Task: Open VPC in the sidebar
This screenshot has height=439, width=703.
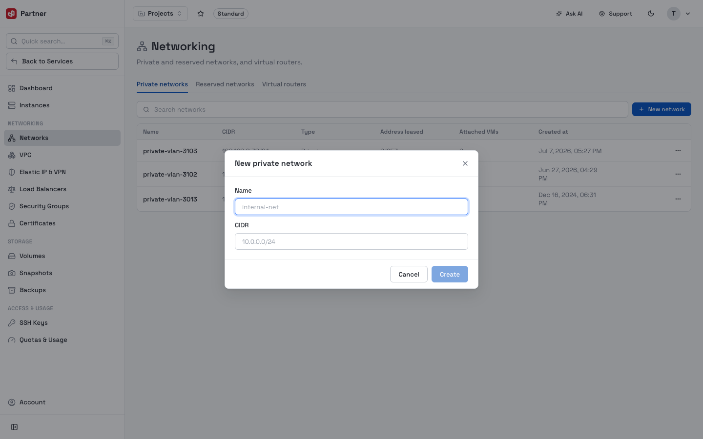Action: click(x=62, y=155)
